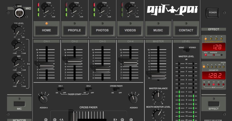Switch the MONO/STEREO selector
The image size is (232, 121).
[x=186, y=50]
